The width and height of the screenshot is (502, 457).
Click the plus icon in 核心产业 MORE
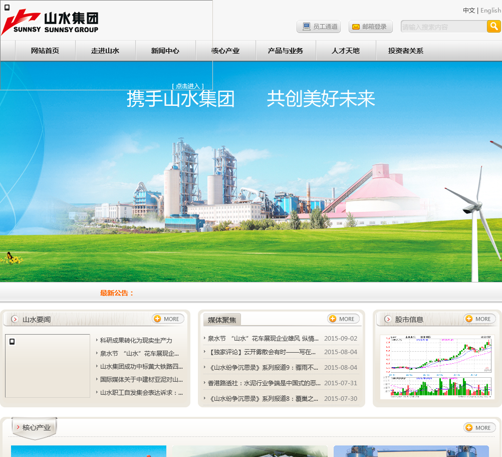click(x=469, y=427)
